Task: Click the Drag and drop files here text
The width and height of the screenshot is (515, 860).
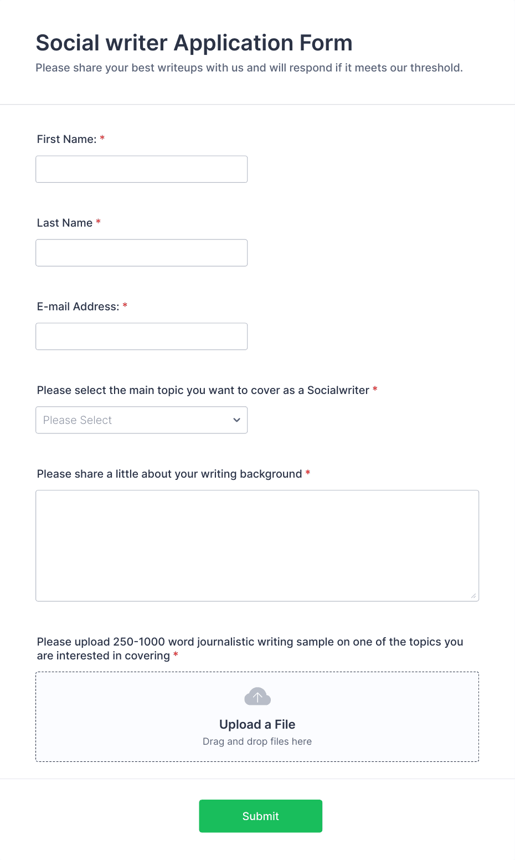Action: point(257,741)
